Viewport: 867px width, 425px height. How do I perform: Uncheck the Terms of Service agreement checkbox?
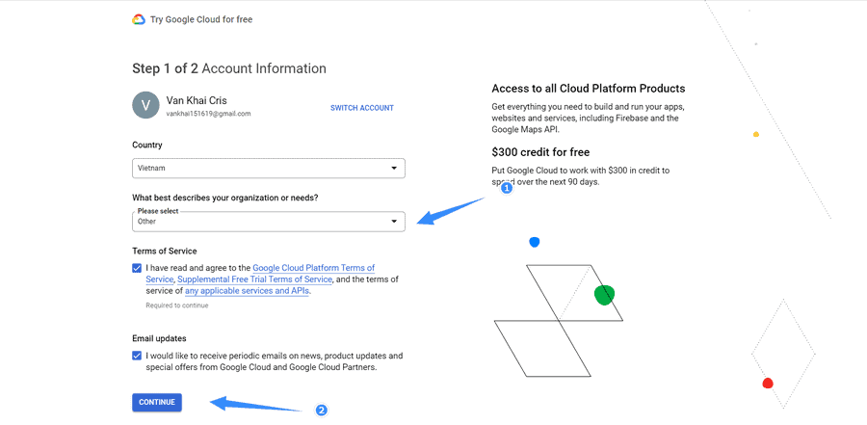pos(137,268)
